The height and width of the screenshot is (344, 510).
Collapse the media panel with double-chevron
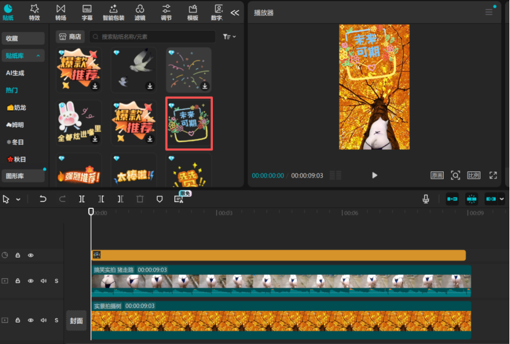click(235, 12)
